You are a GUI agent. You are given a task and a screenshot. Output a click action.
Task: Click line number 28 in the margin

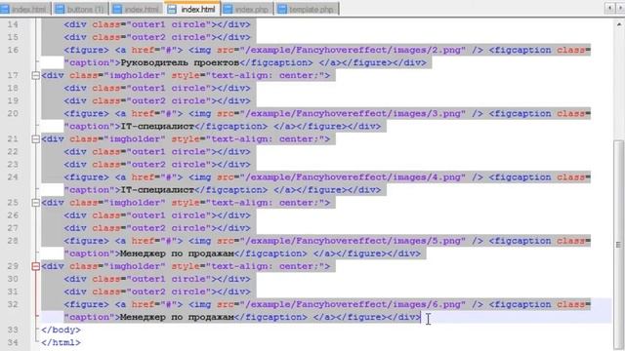13,241
